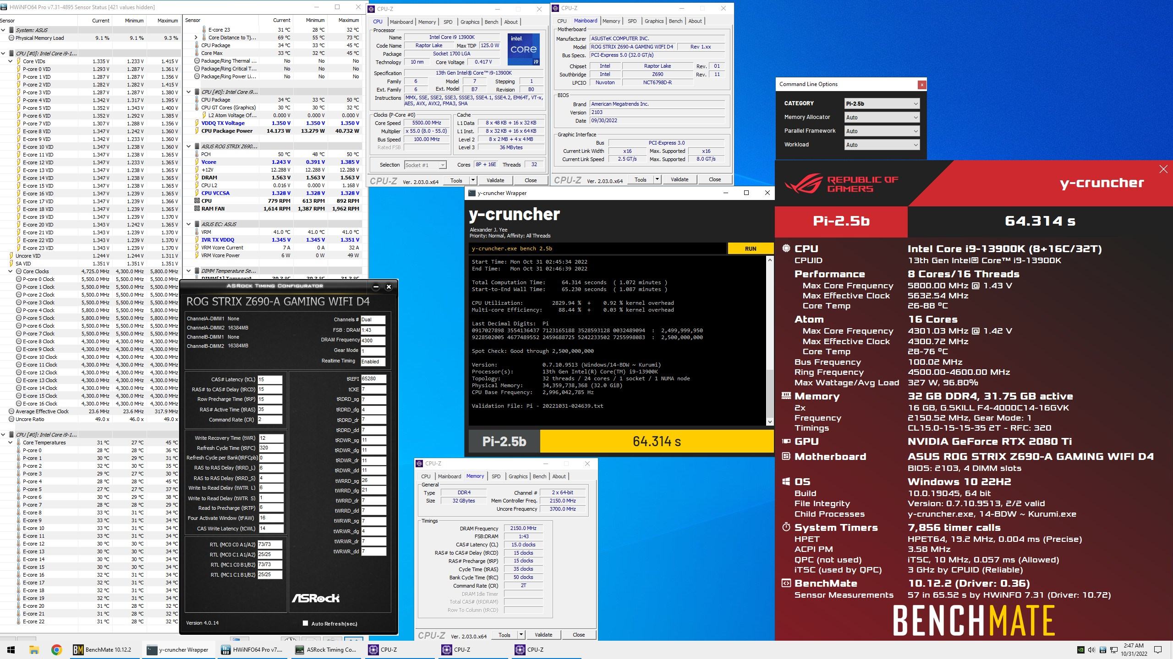
Task: Open About tab in Mainboard CPU-Z window
Action: click(x=695, y=21)
